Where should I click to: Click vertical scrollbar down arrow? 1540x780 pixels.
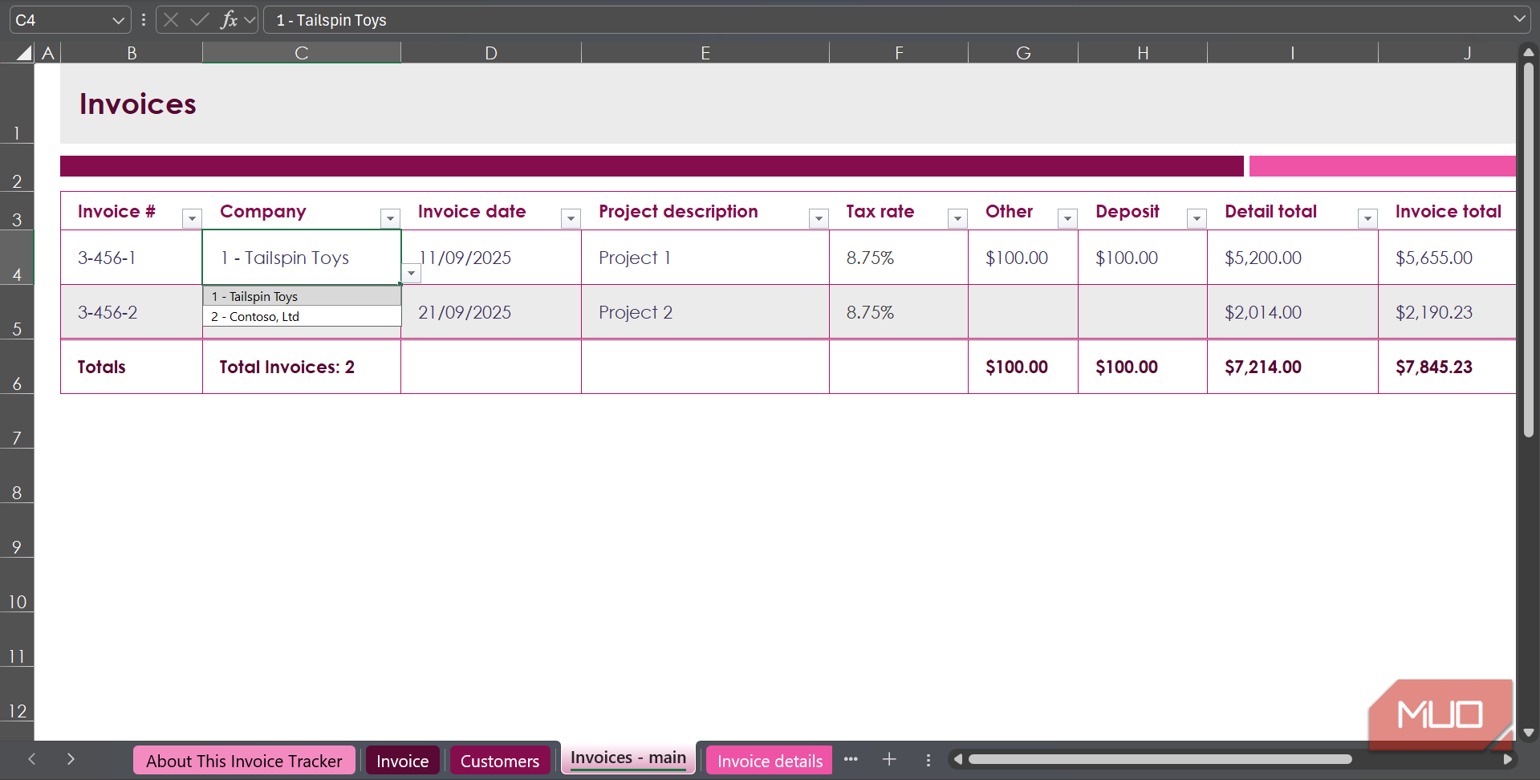coord(1529,733)
